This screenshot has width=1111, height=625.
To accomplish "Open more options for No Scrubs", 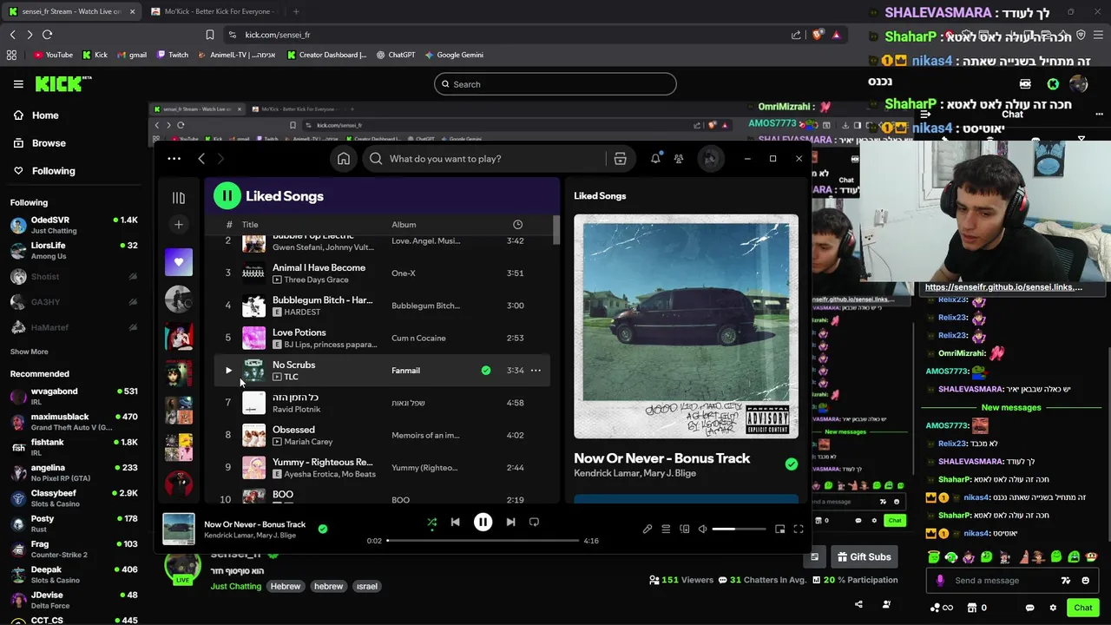I will pos(536,371).
